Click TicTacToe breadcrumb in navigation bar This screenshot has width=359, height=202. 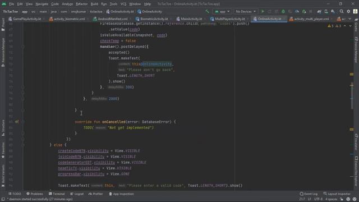(10, 11)
